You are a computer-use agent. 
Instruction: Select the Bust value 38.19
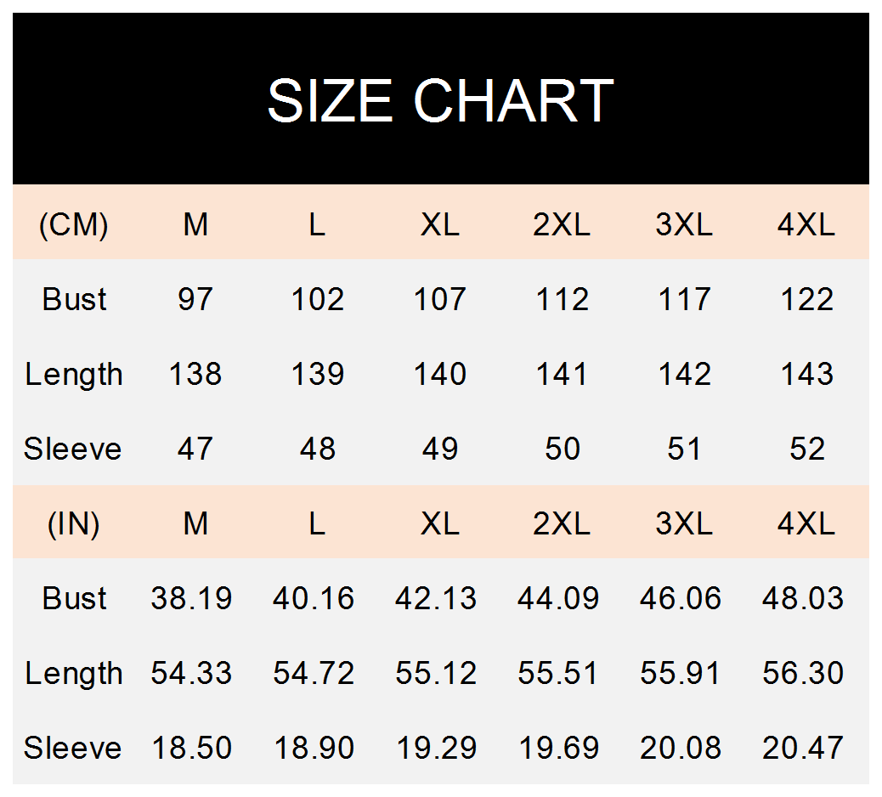pyautogui.click(x=192, y=598)
